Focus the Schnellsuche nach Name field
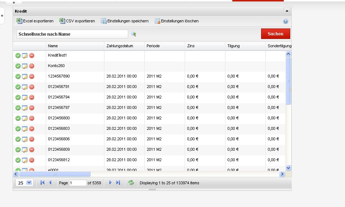This screenshot has width=345, height=207. (x=72, y=34)
